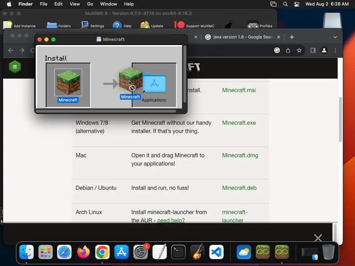Open the Window menu
Image resolution: width=355 pixels, height=266 pixels.
click(109, 4)
